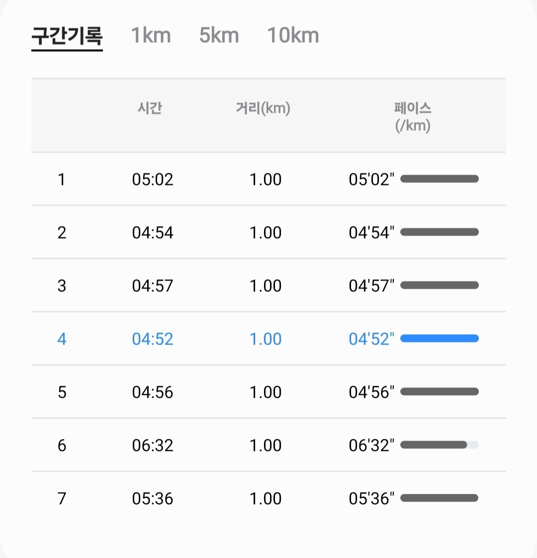Switch to the 10km tab
The width and height of the screenshot is (537, 558).
pyautogui.click(x=293, y=36)
